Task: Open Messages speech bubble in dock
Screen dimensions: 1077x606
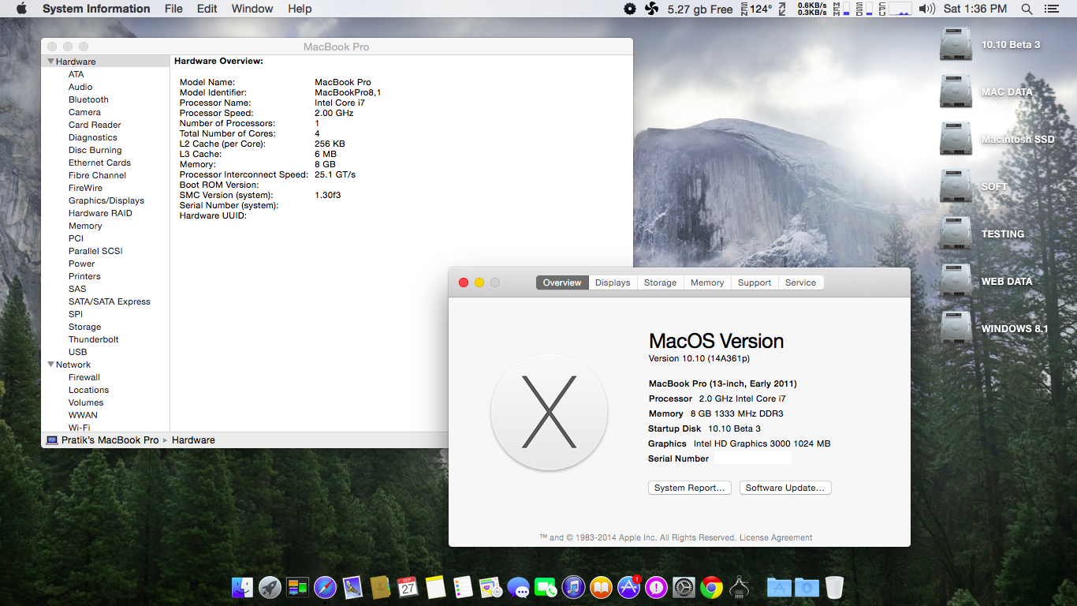Action: pos(518,587)
